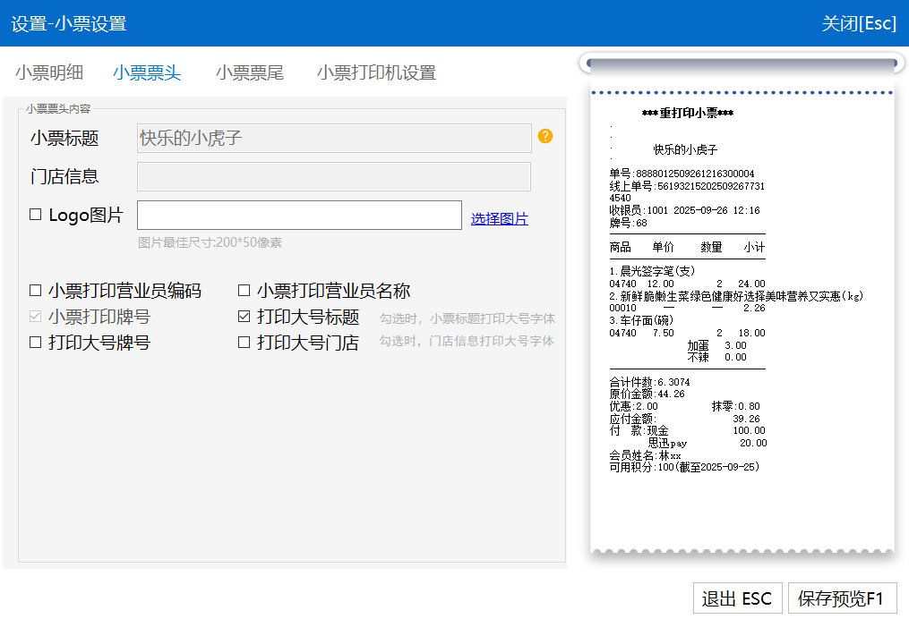The width and height of the screenshot is (909, 619).
Task: Enable the Logo图片 checkbox
Action: click(36, 215)
